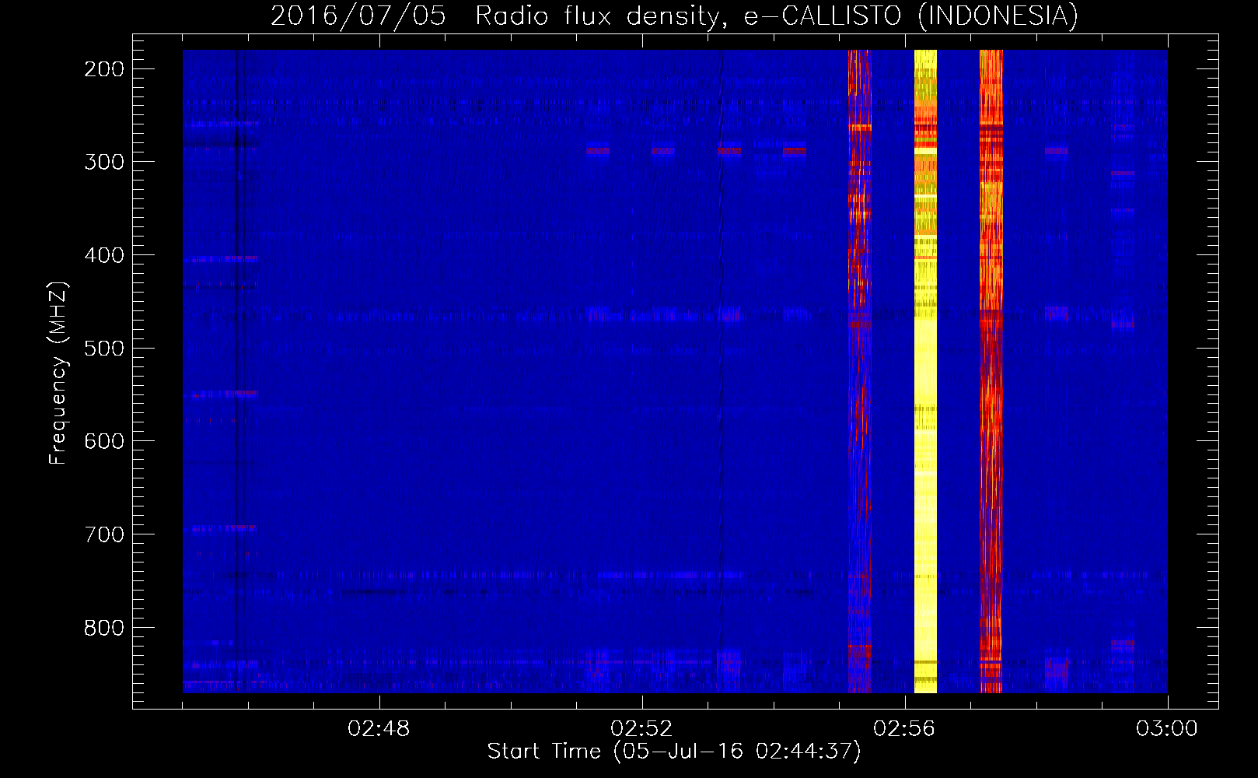Click the 'Start Time (05-Jul-16 02:44:37)' label
Screen dimensions: 1258x778
click(674, 752)
